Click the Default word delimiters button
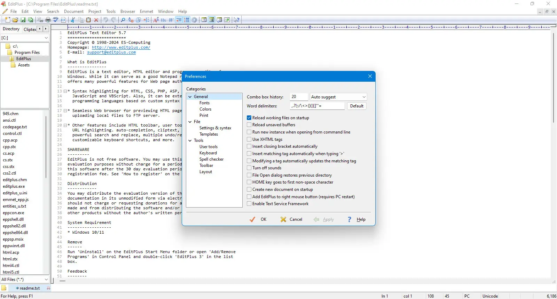 tap(357, 106)
